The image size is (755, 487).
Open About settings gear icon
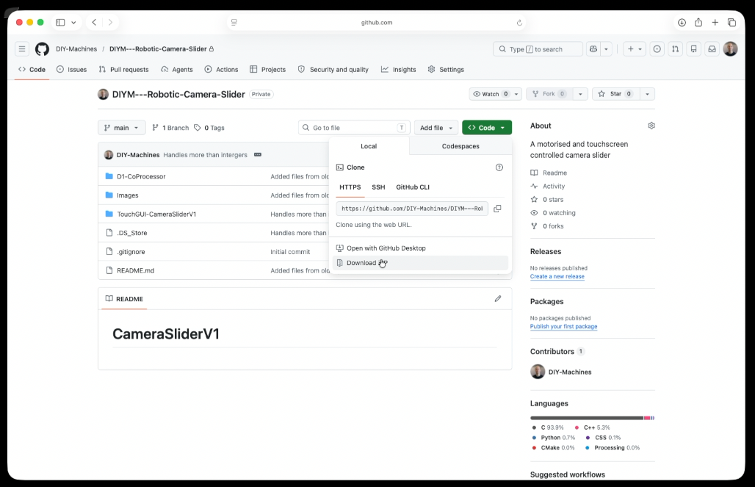point(651,126)
